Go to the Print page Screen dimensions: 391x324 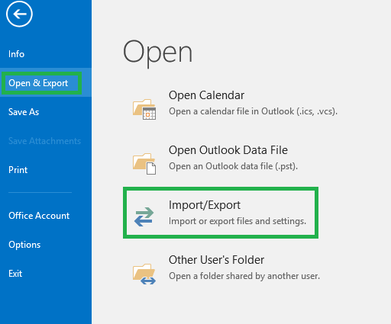pos(18,170)
